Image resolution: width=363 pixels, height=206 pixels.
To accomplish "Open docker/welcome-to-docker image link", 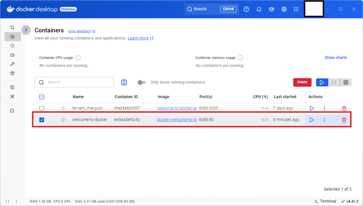I will point(177,120).
